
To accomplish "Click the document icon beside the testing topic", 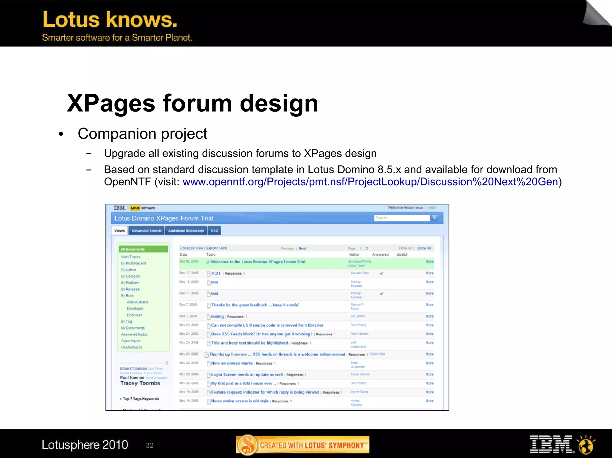I will [x=209, y=317].
